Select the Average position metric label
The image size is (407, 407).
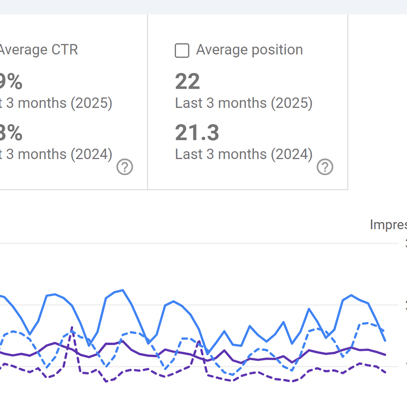pos(249,50)
